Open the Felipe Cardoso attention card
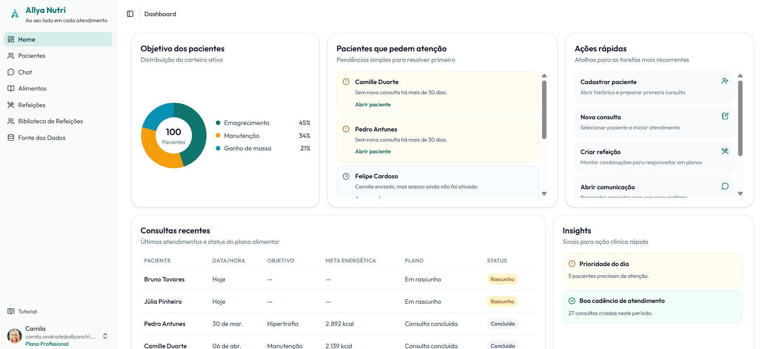Image resolution: width=766 pixels, height=349 pixels. 437,182
